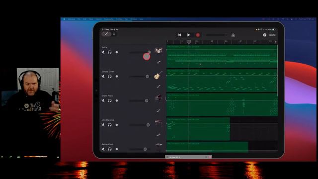318x179 pixels.
Task: Select the SoCal green drum region
Action: (x=222, y=56)
